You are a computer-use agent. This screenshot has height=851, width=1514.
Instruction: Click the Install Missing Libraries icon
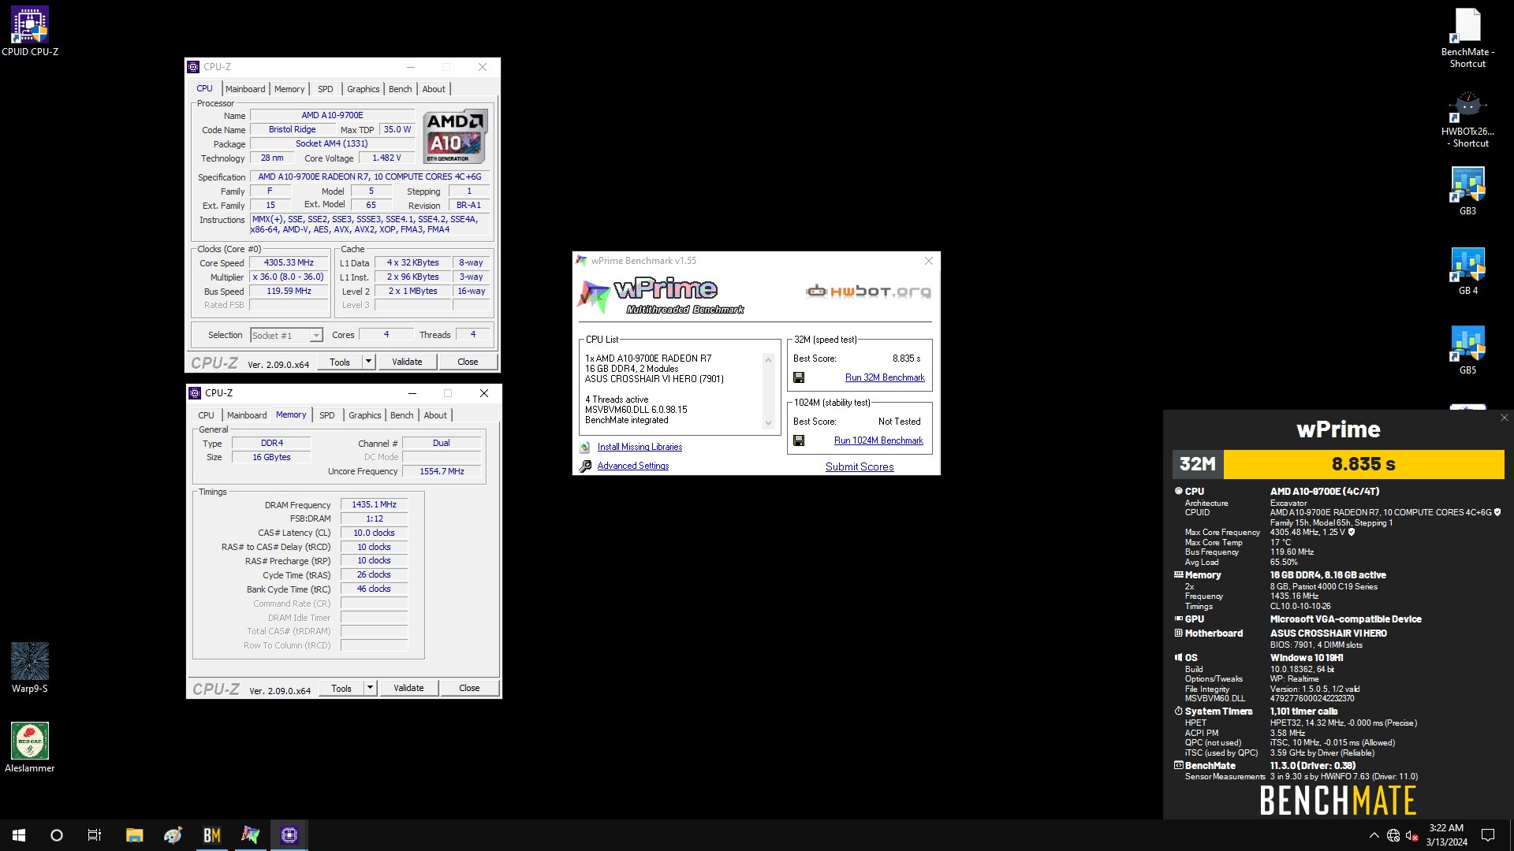585,447
